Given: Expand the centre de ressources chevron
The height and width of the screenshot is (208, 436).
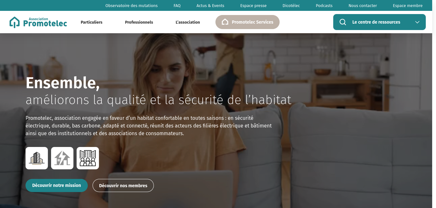Looking at the screenshot, I should coord(417,22).
